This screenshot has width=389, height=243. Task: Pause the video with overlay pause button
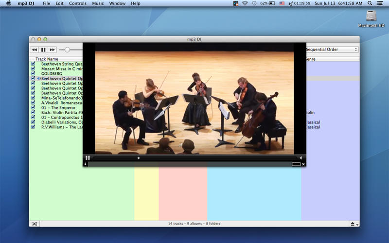click(x=88, y=157)
